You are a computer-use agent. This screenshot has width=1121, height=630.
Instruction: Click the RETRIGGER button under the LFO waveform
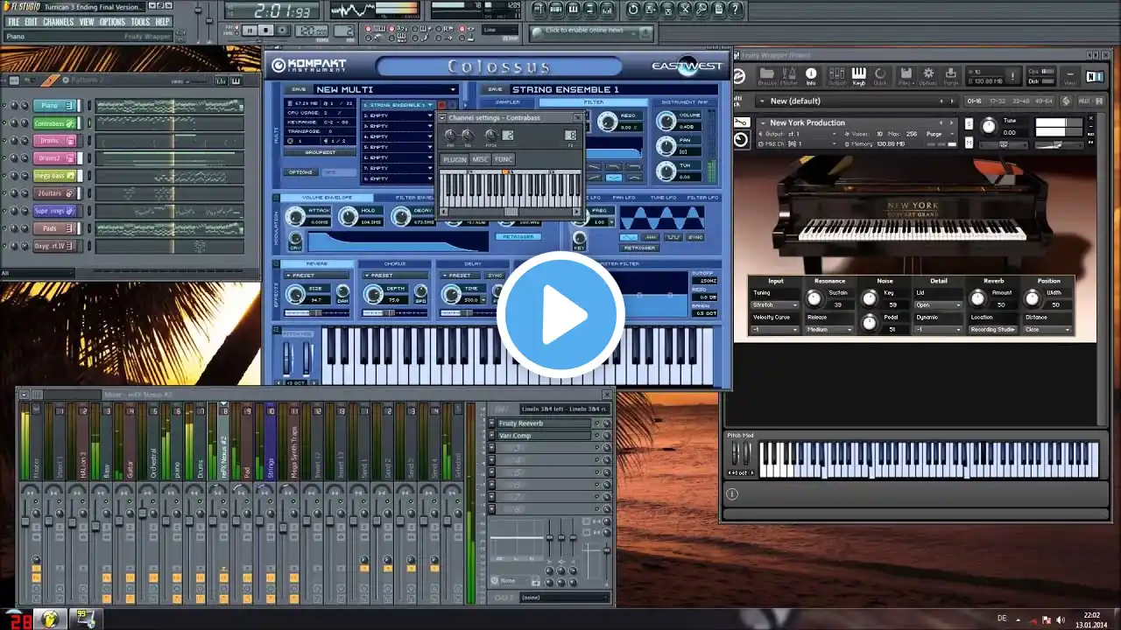tap(639, 248)
